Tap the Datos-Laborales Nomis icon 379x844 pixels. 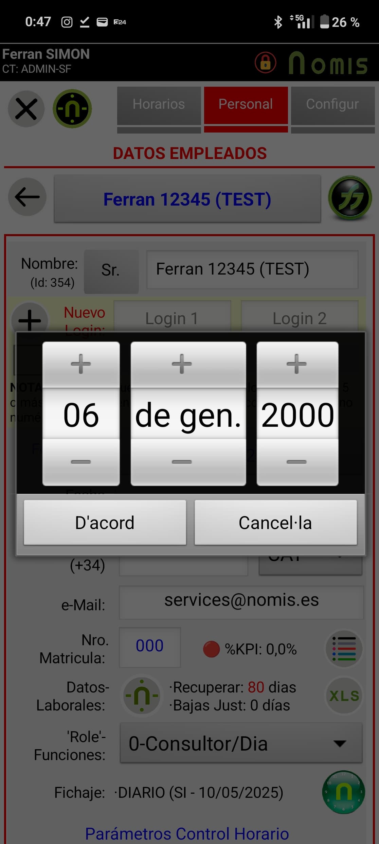tap(142, 695)
